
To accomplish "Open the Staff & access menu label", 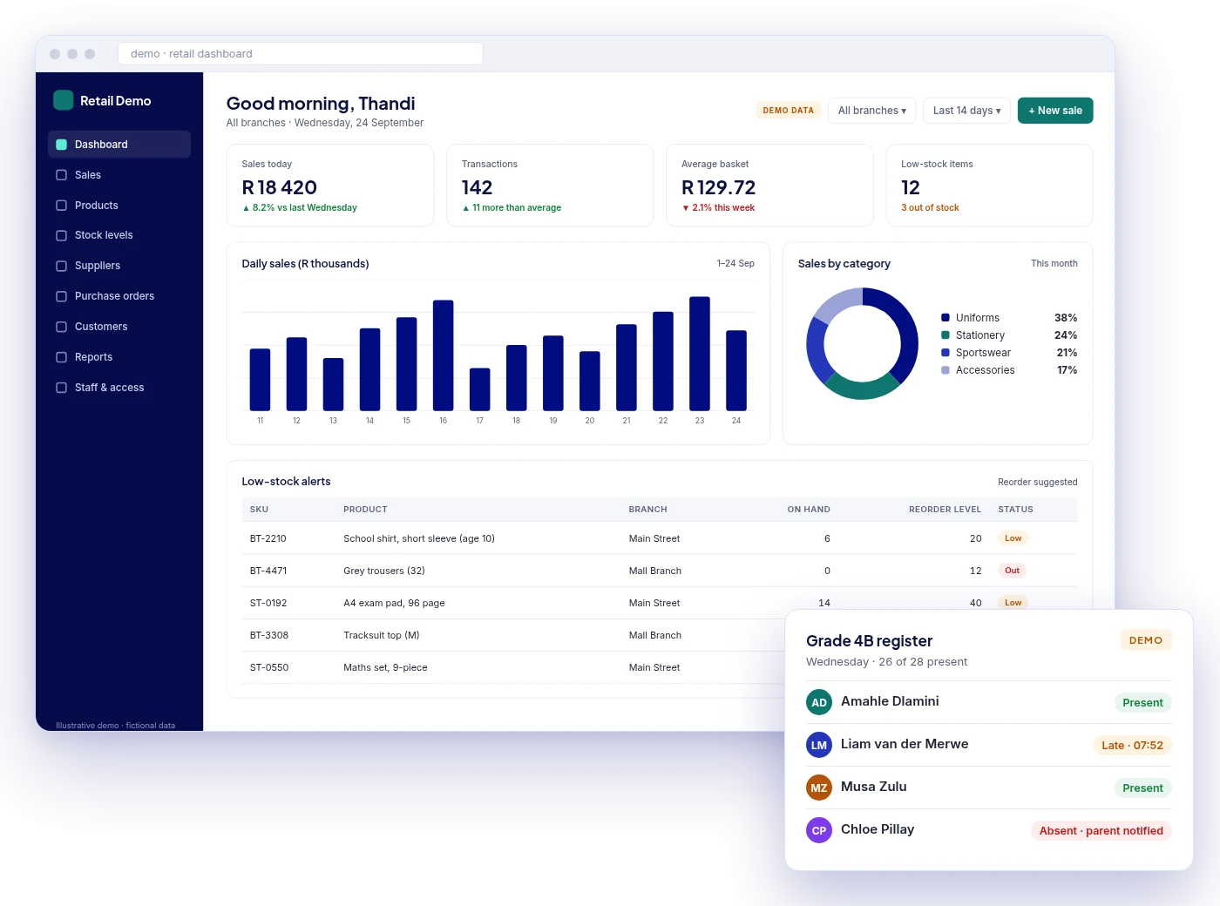I will tap(109, 388).
